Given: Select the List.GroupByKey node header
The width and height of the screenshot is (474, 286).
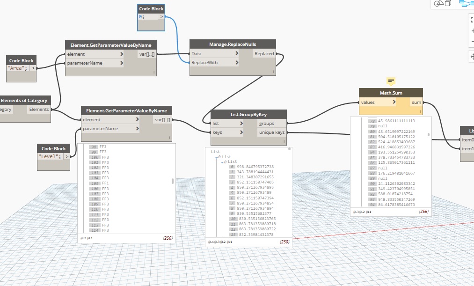Looking at the screenshot, I should click(248, 114).
